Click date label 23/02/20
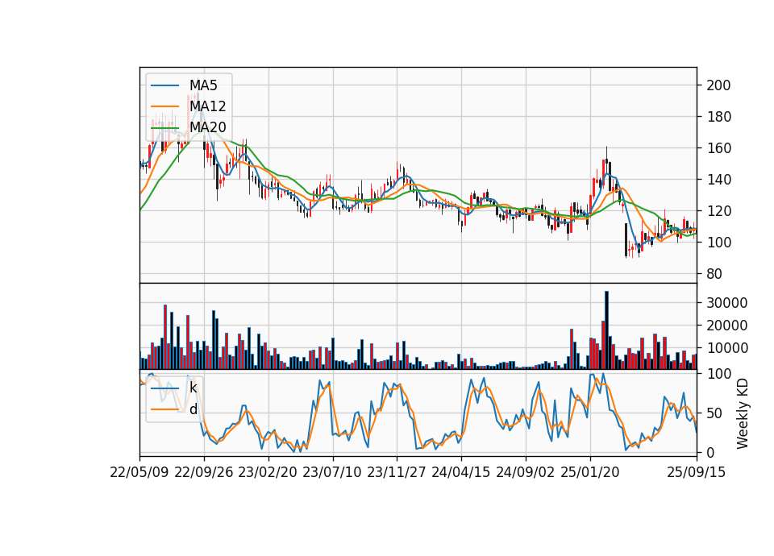 [268, 472]
